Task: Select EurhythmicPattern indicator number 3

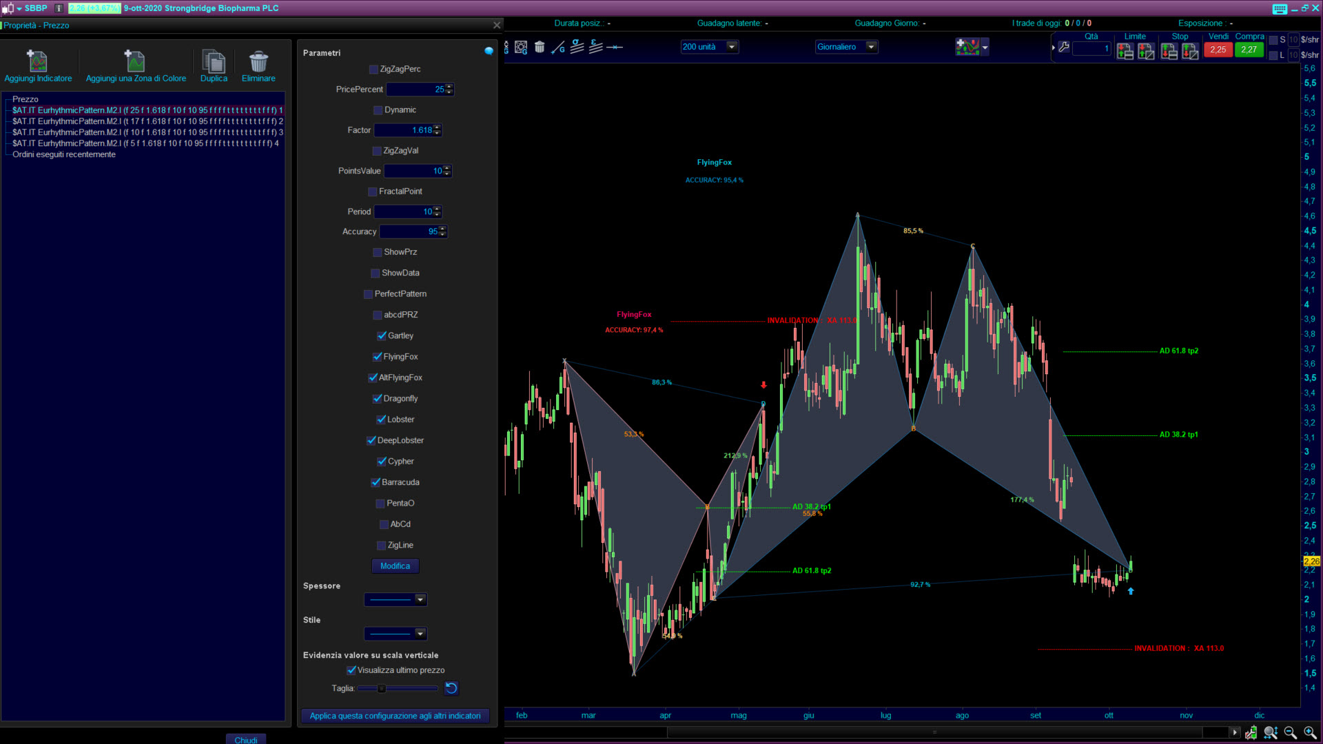Action: 147,132
